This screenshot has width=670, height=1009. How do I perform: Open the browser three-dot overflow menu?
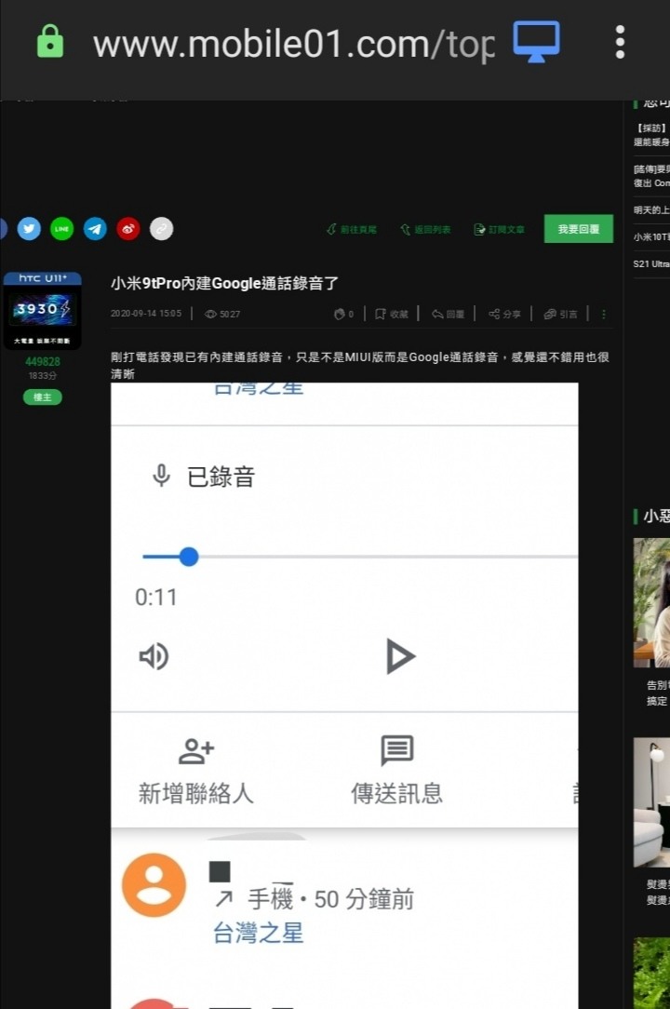point(620,43)
